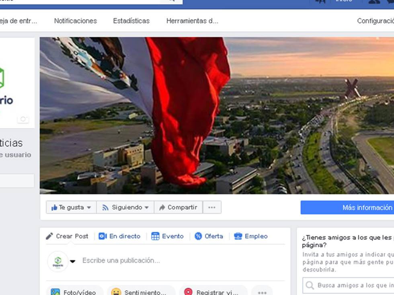Click the Compartir button label
Screen dimensions: 394x295
pos(182,207)
